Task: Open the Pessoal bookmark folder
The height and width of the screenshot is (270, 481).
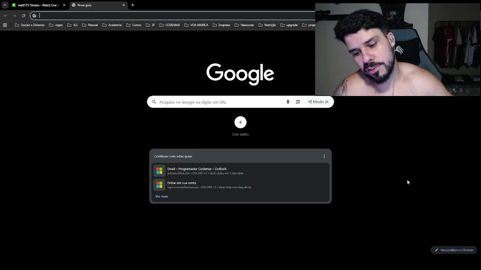Action: point(90,25)
